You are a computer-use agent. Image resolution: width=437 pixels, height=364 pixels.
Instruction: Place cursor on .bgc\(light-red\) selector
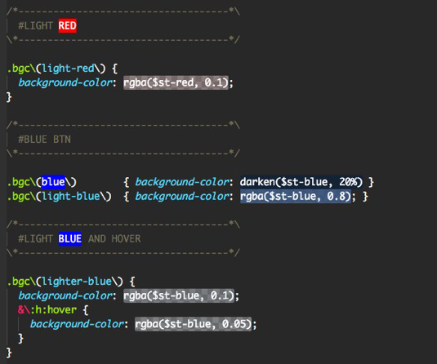(x=56, y=69)
